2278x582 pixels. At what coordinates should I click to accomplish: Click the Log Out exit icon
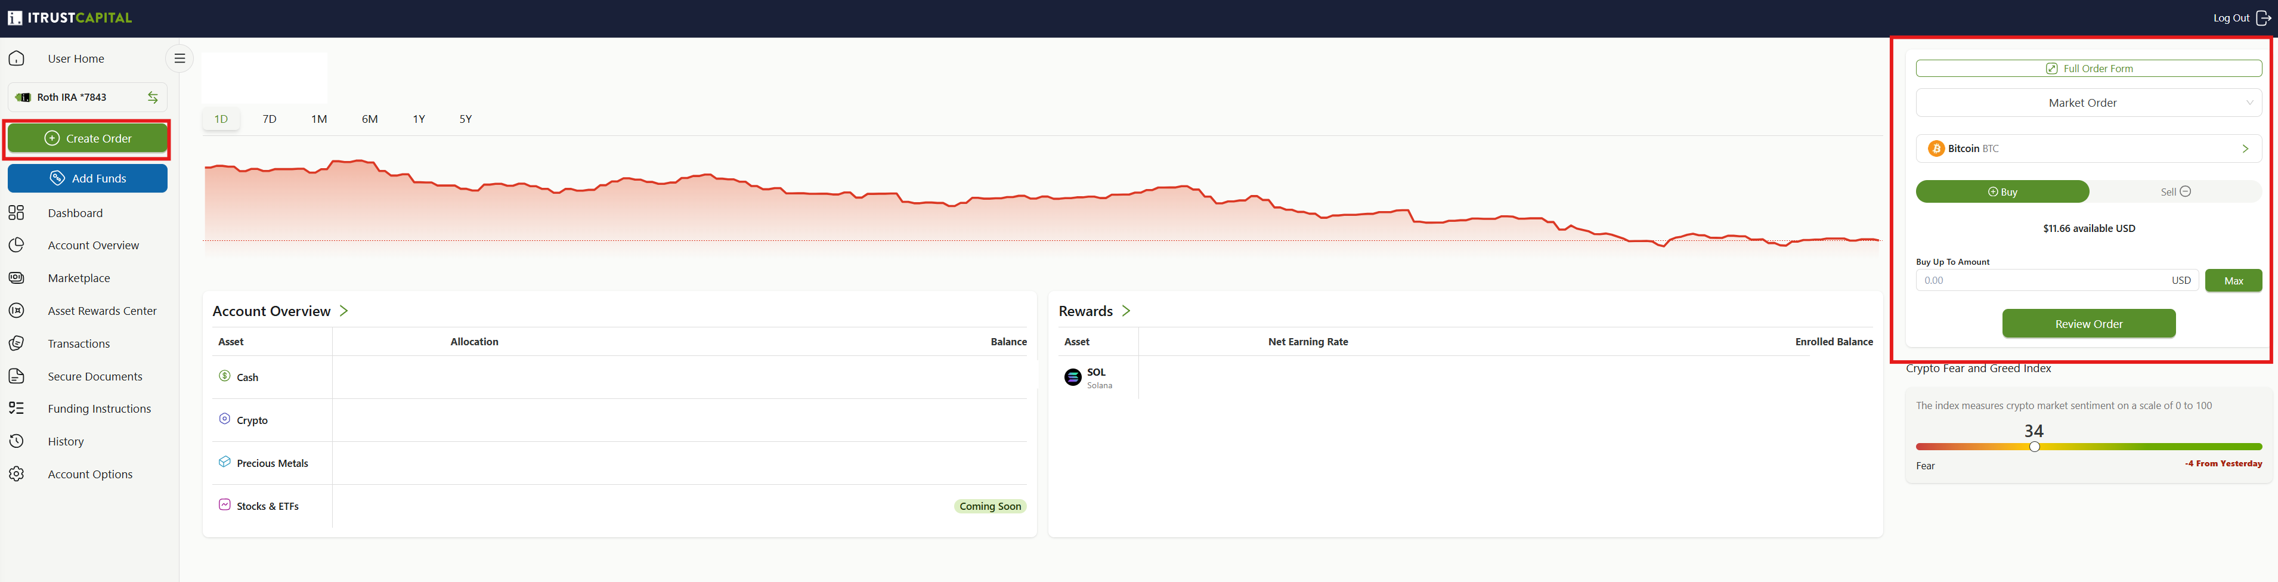pos(2263,18)
